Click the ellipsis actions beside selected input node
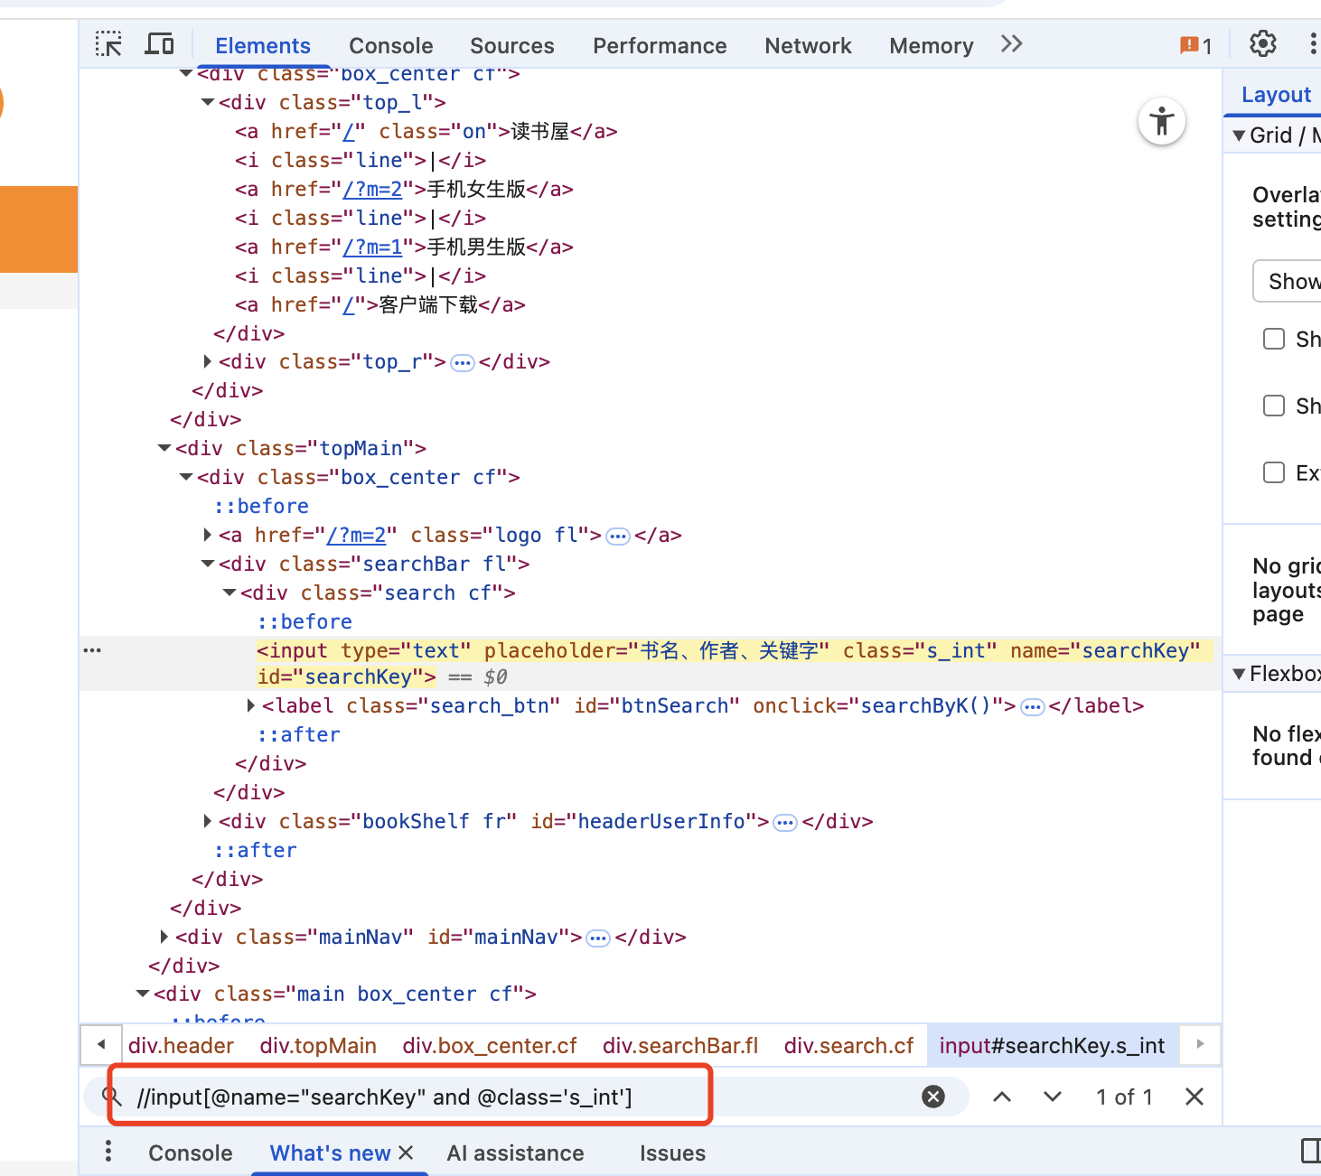This screenshot has height=1176, width=1321. 92,650
